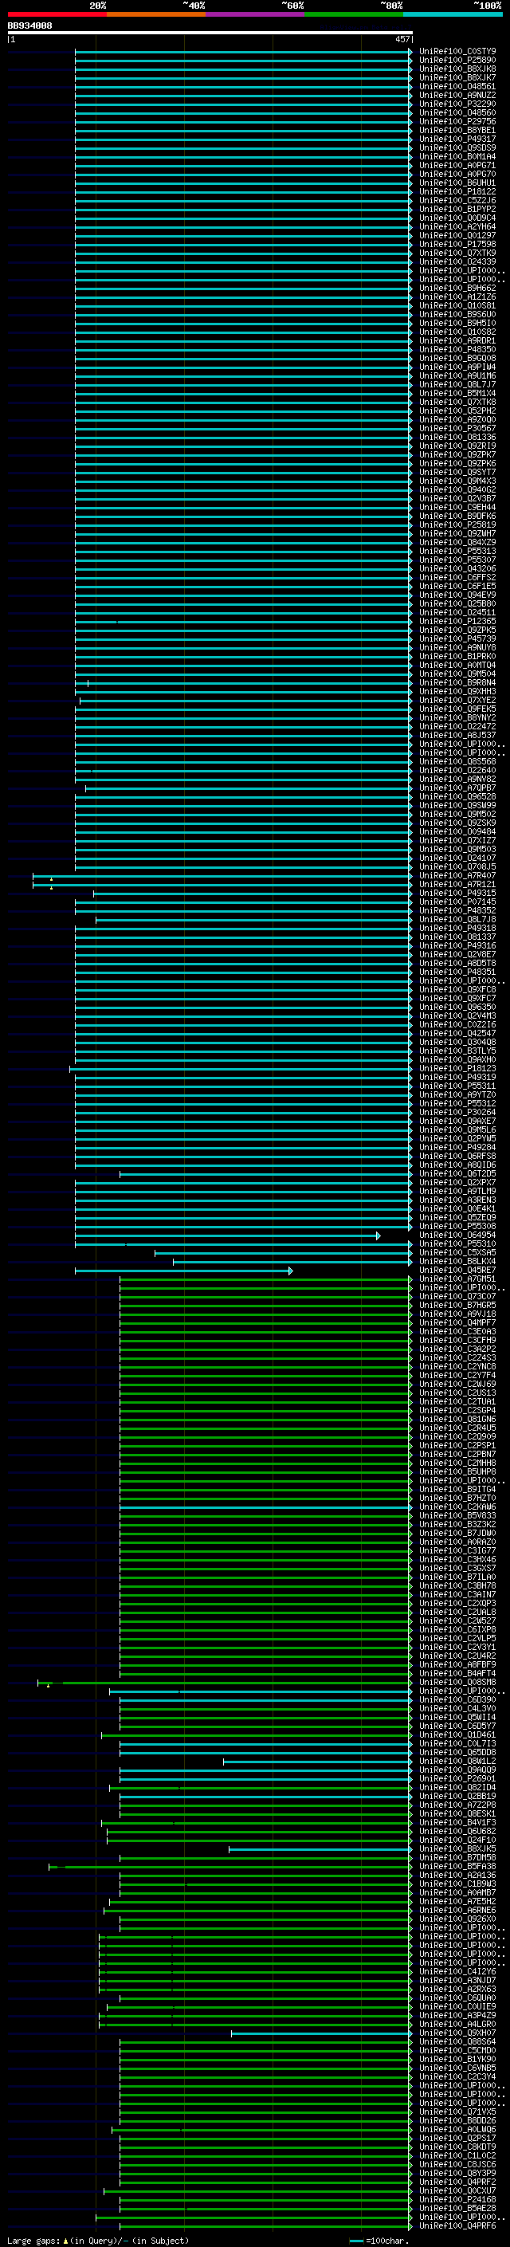Select hit UniRef100_Q01297
The width and height of the screenshot is (510, 2247).
click(457, 235)
